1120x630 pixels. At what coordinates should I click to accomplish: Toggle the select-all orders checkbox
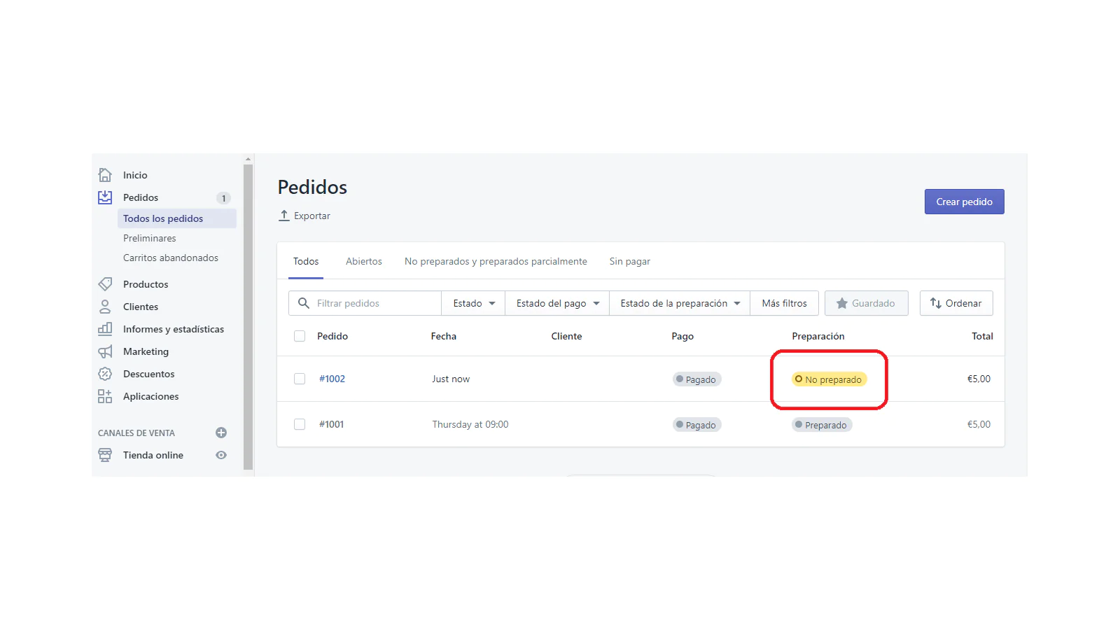(x=300, y=336)
